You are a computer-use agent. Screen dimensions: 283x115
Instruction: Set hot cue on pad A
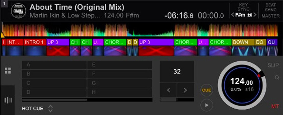pyautogui.click(x=54, y=65)
